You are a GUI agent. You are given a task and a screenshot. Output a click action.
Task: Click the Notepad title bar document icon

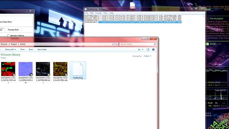click(x=86, y=9)
